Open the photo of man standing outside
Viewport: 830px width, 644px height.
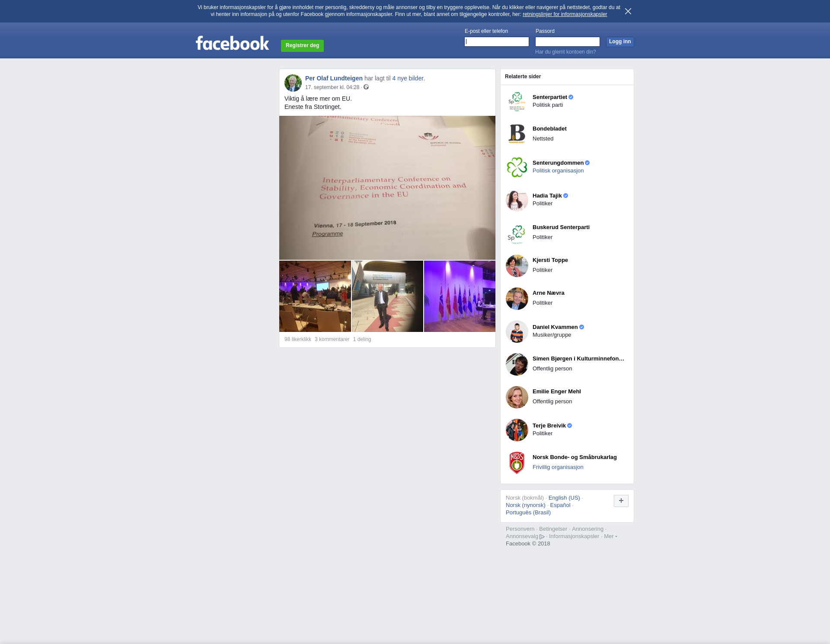click(x=387, y=296)
